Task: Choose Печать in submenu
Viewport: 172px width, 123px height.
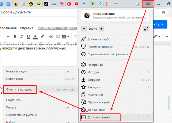Action: pyautogui.click(x=40, y=107)
